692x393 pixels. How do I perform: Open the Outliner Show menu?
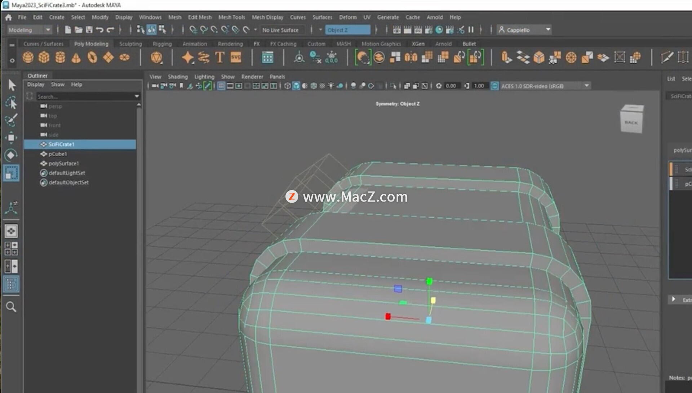point(58,85)
